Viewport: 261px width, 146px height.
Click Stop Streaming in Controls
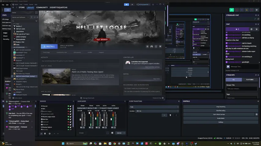tap(221, 107)
